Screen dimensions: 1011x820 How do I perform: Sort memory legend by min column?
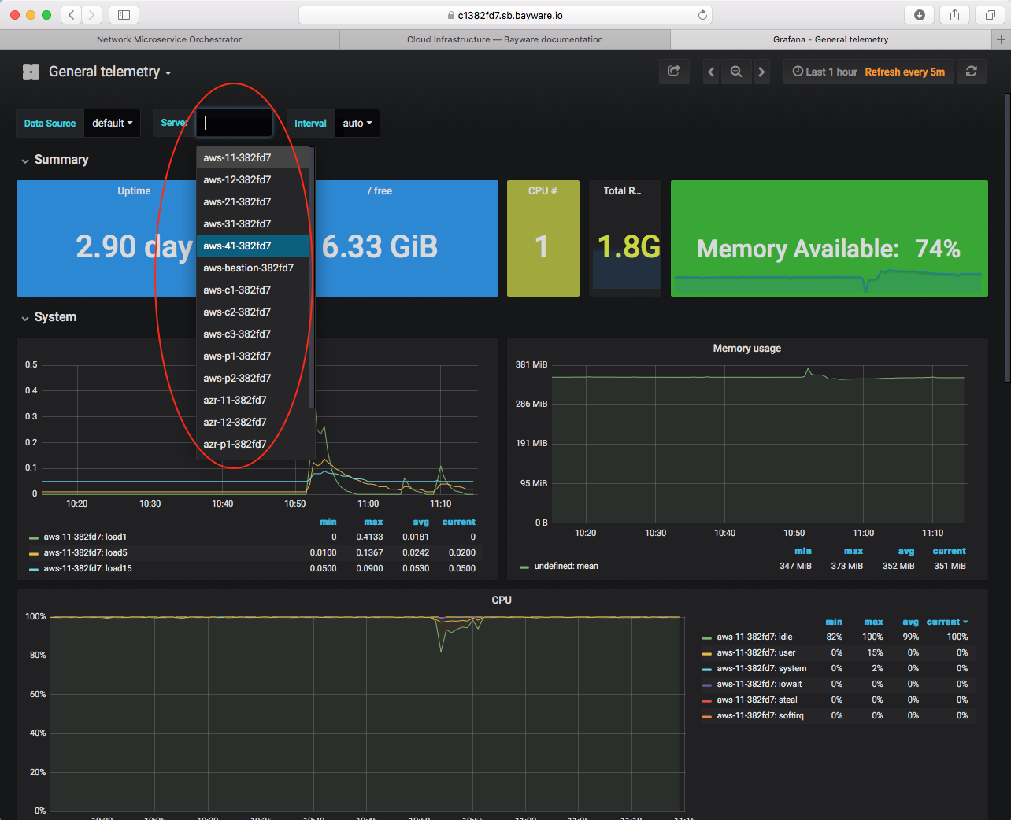pos(803,551)
